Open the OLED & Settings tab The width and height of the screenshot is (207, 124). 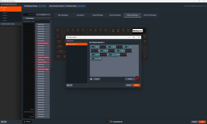point(150,15)
